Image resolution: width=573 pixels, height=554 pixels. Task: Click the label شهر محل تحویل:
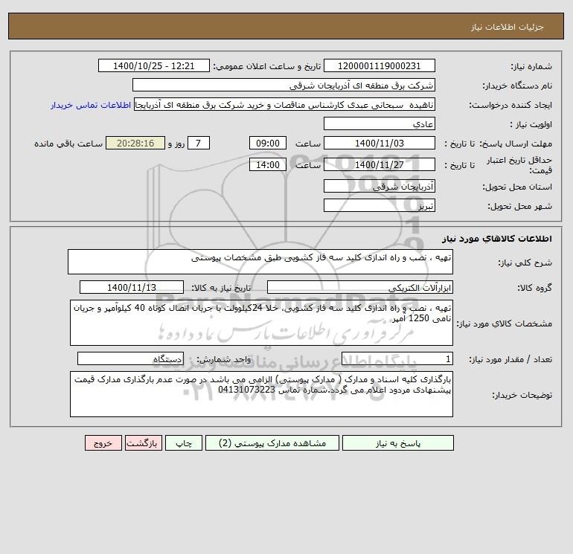[x=520, y=206]
